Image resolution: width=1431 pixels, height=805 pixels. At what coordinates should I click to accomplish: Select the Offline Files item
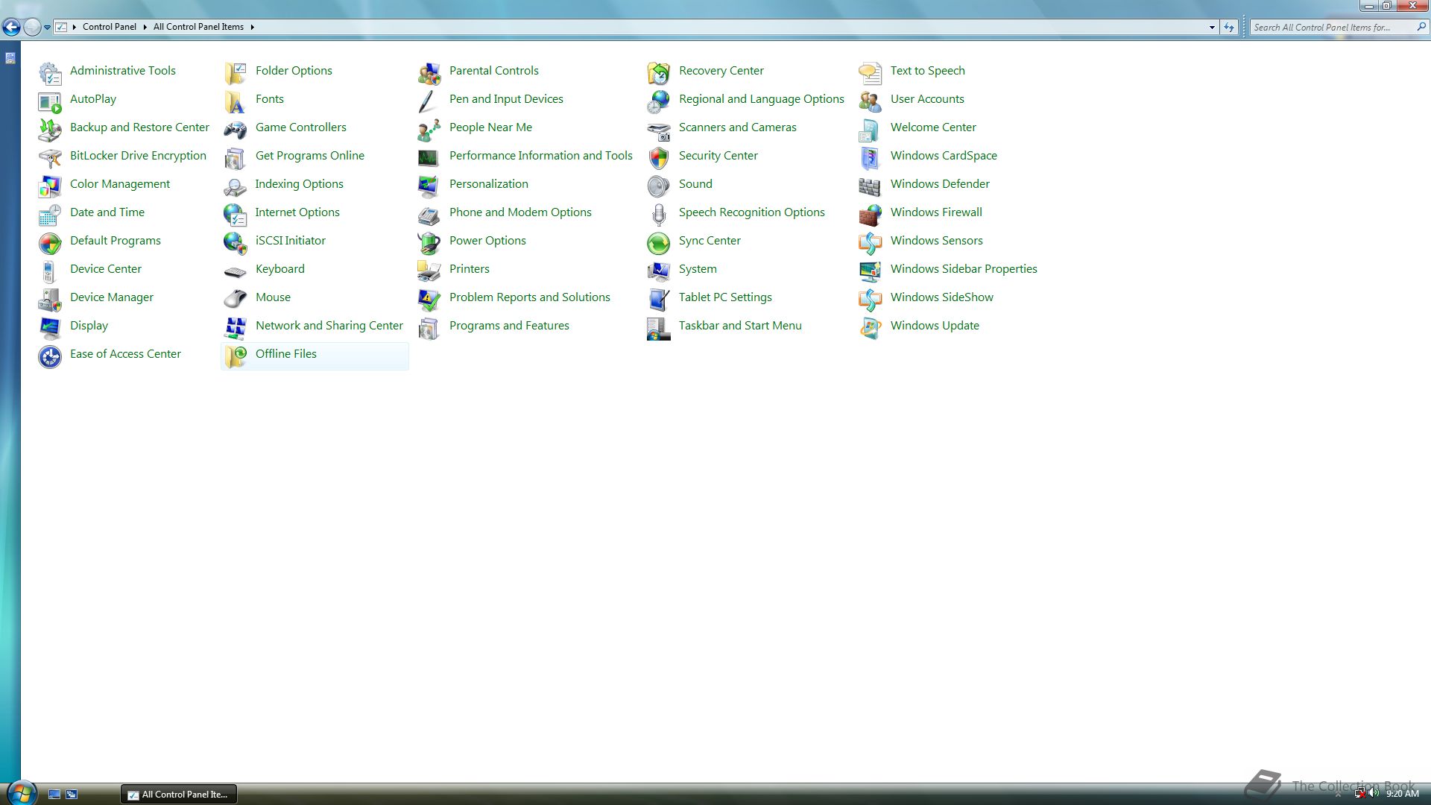[x=315, y=356]
